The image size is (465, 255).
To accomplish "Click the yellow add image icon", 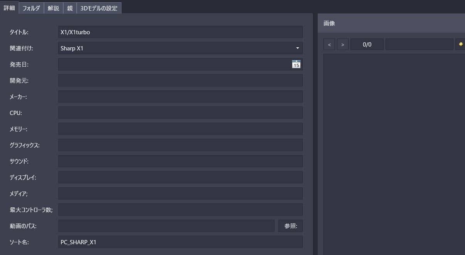I will [x=460, y=44].
